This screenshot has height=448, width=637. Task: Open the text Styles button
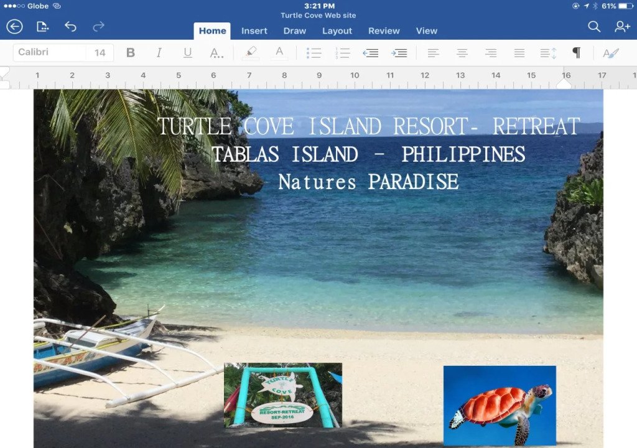click(x=611, y=53)
